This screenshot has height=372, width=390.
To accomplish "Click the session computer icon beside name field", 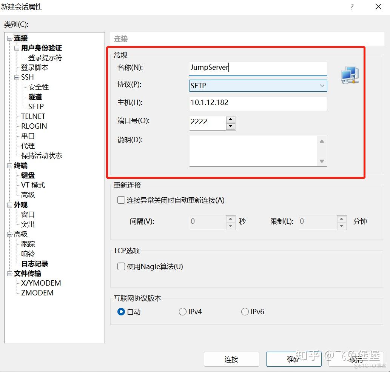I will [x=349, y=75].
